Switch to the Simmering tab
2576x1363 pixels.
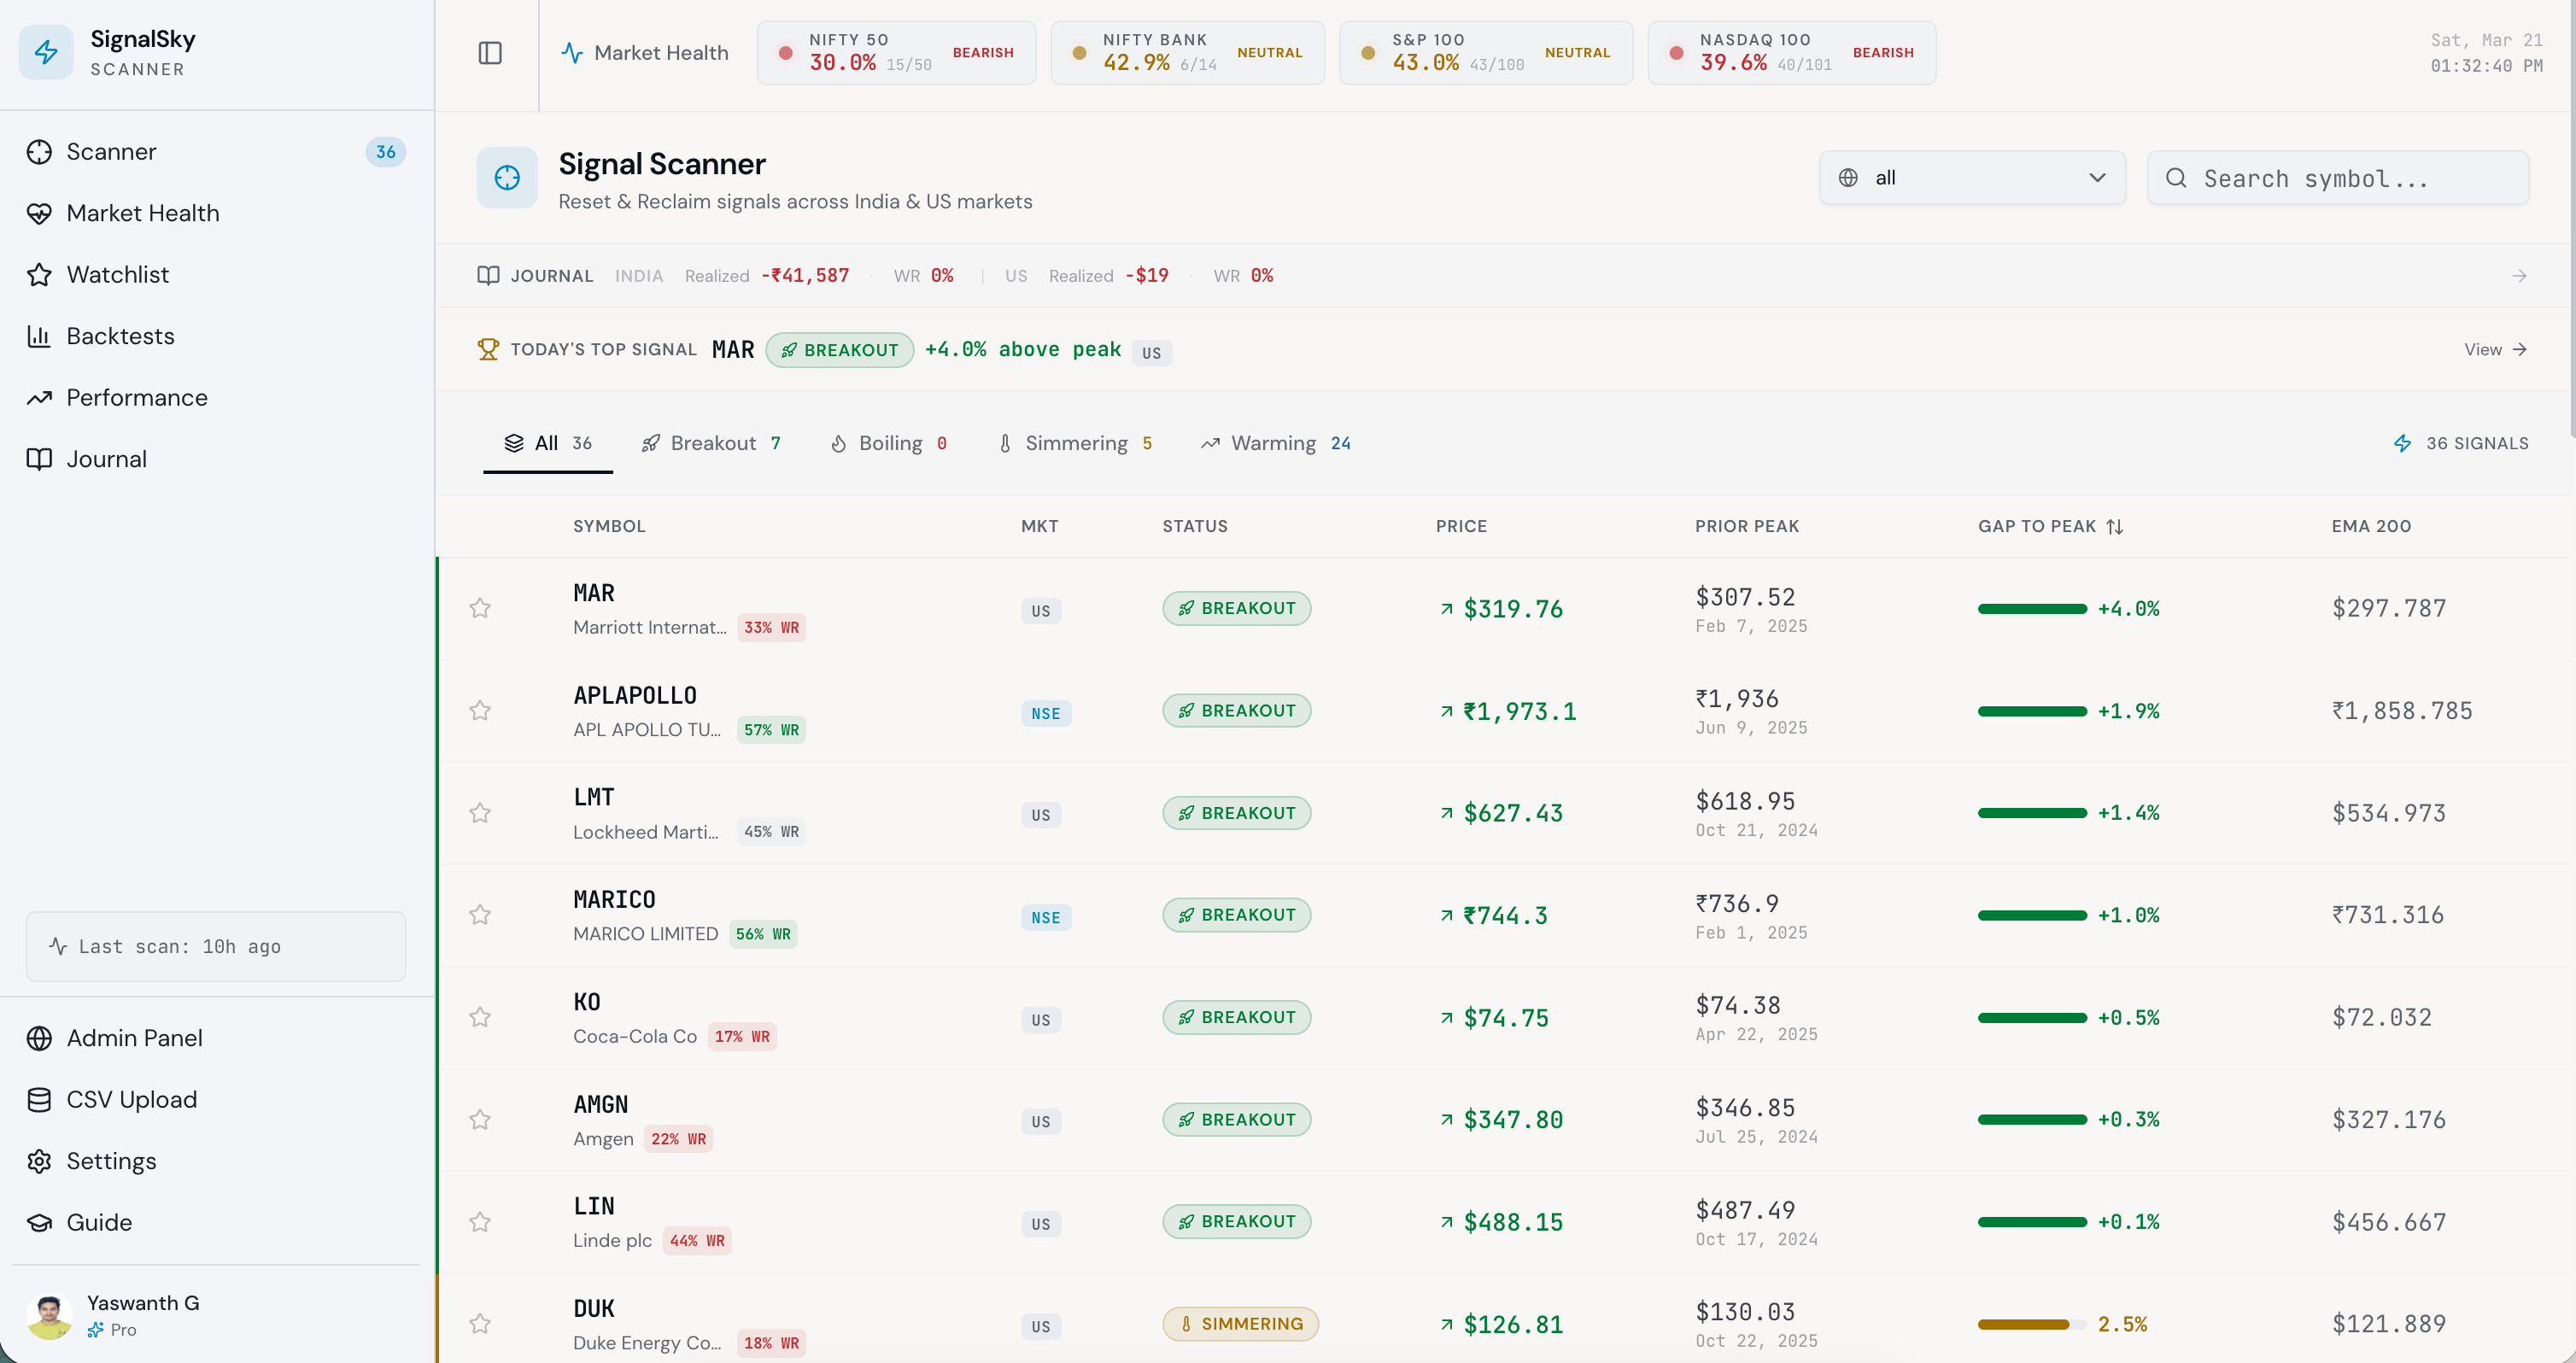click(1075, 443)
